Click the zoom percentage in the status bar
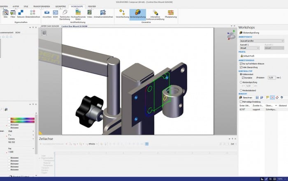288x181 pixels. (280, 179)
